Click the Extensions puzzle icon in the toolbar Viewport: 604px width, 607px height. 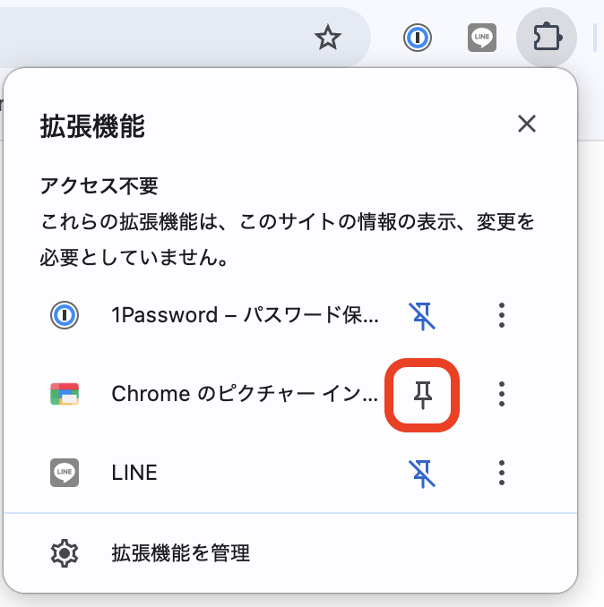[x=547, y=38]
